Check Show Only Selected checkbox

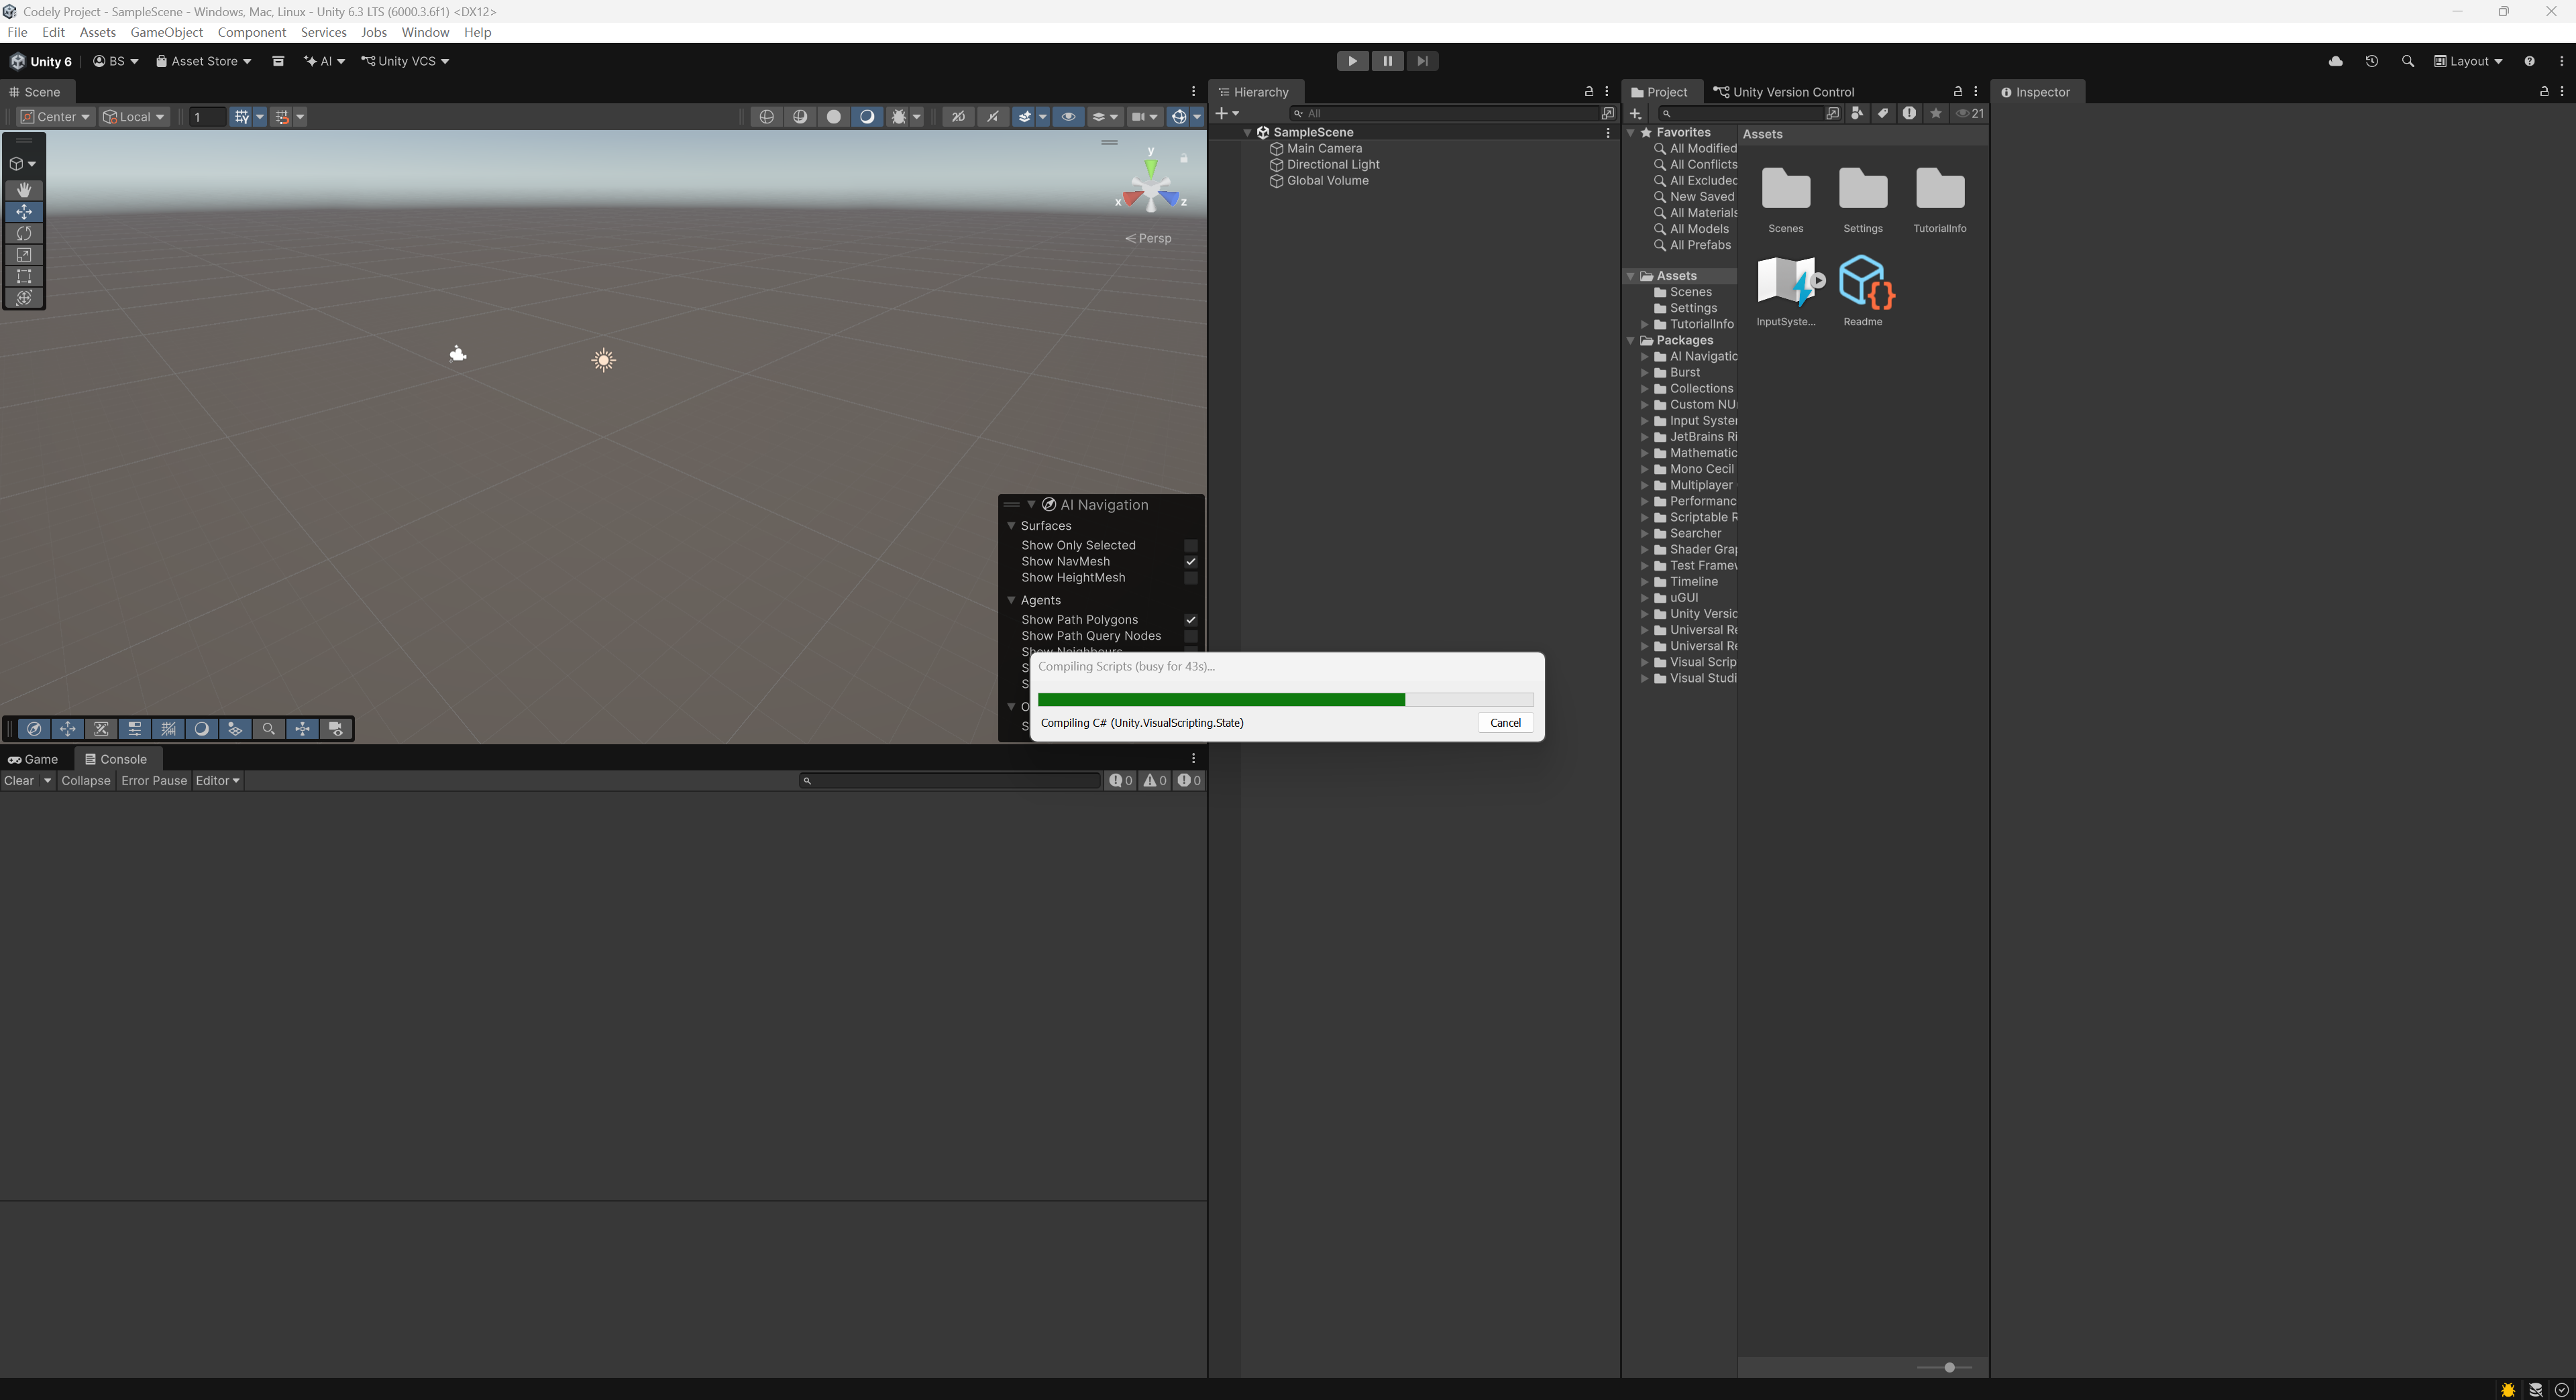pyautogui.click(x=1190, y=546)
